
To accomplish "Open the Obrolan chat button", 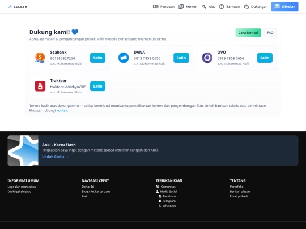I will tap(284, 7).
